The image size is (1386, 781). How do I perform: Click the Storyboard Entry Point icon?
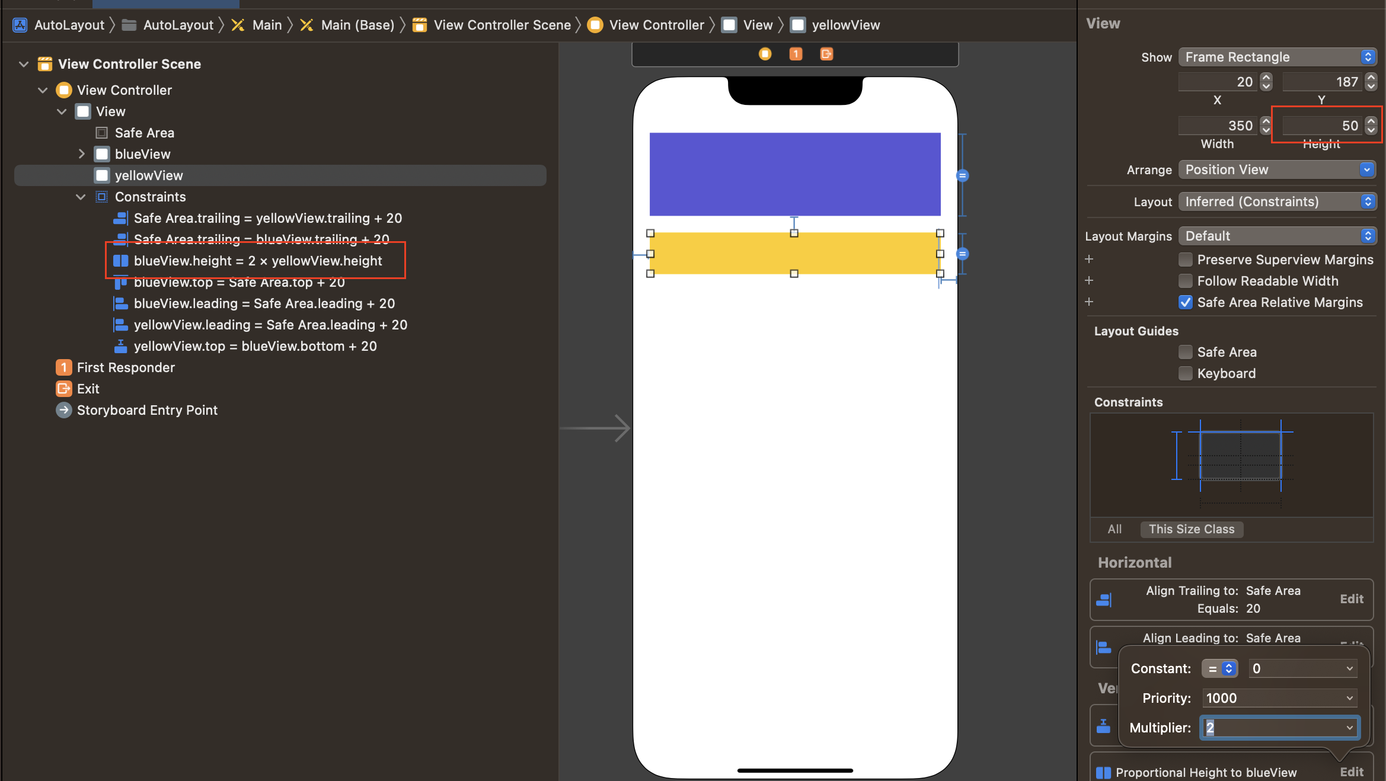point(64,410)
